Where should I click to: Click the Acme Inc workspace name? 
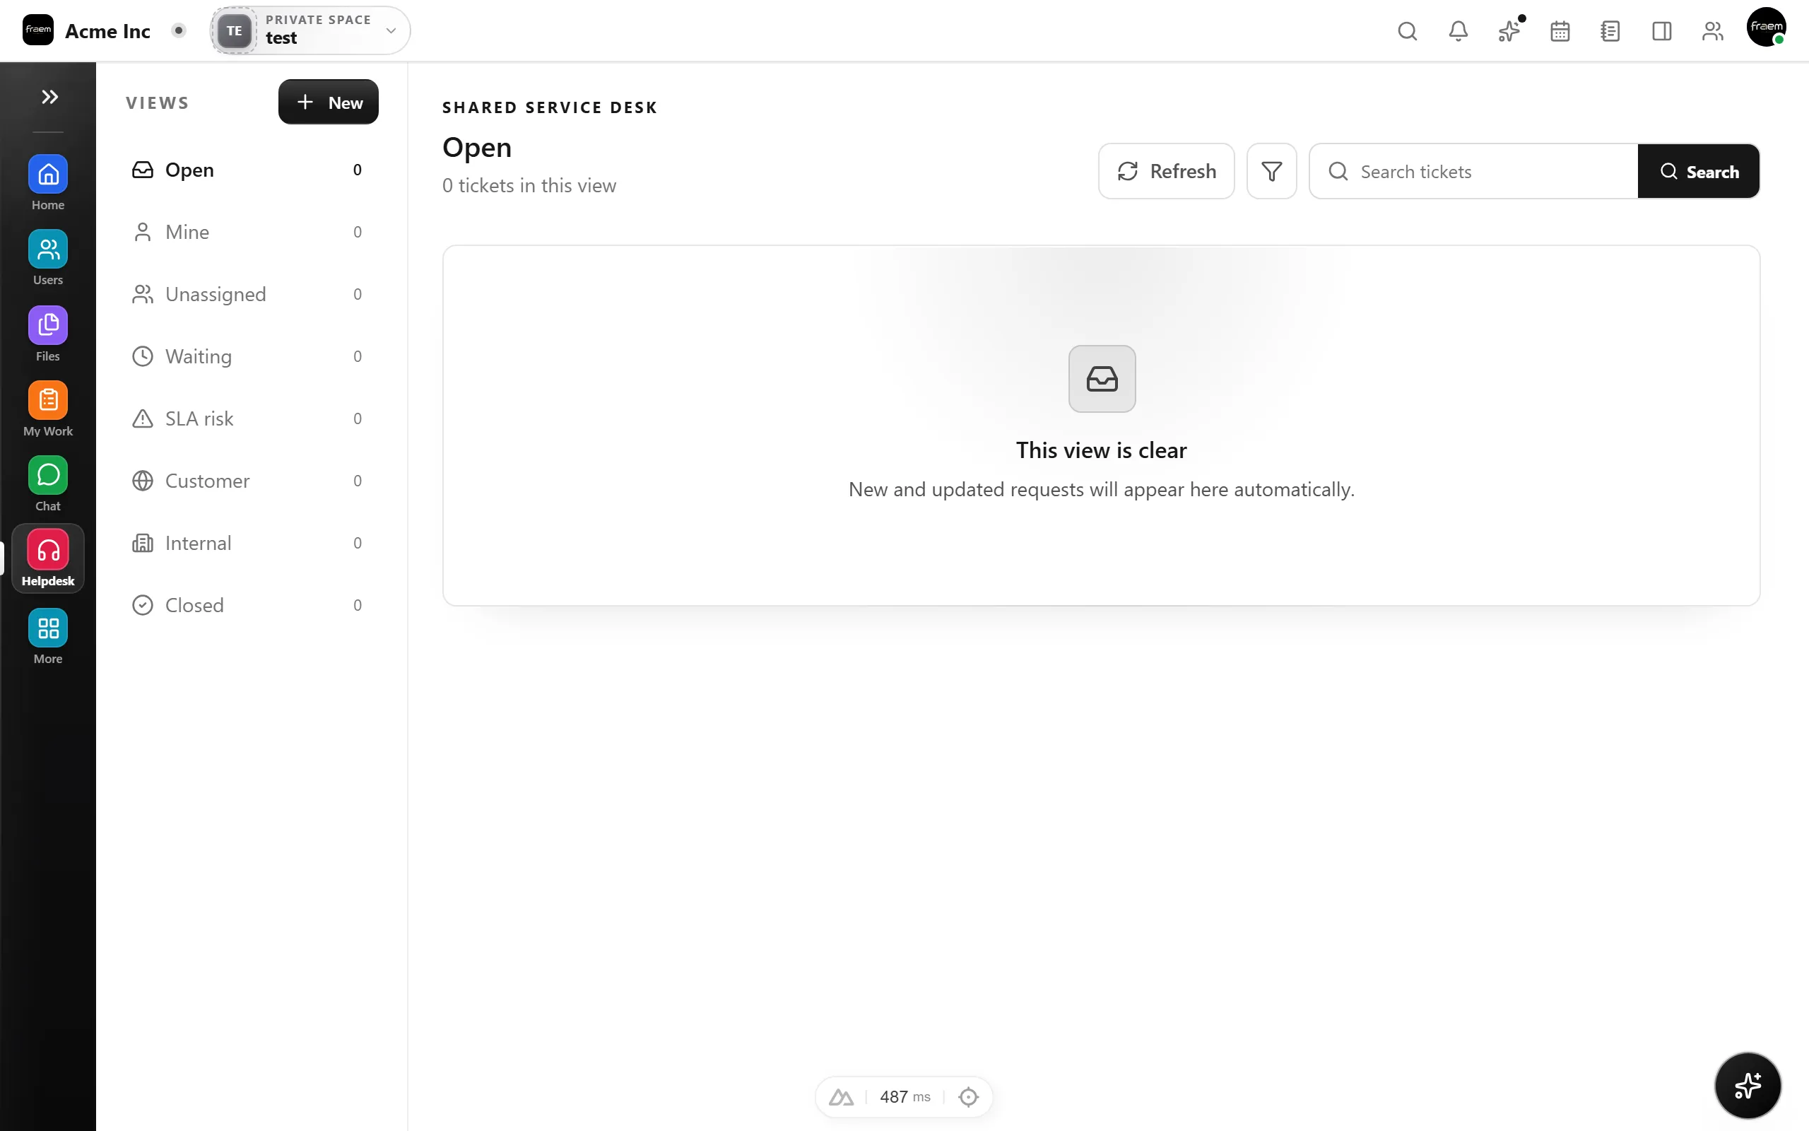pyautogui.click(x=107, y=30)
